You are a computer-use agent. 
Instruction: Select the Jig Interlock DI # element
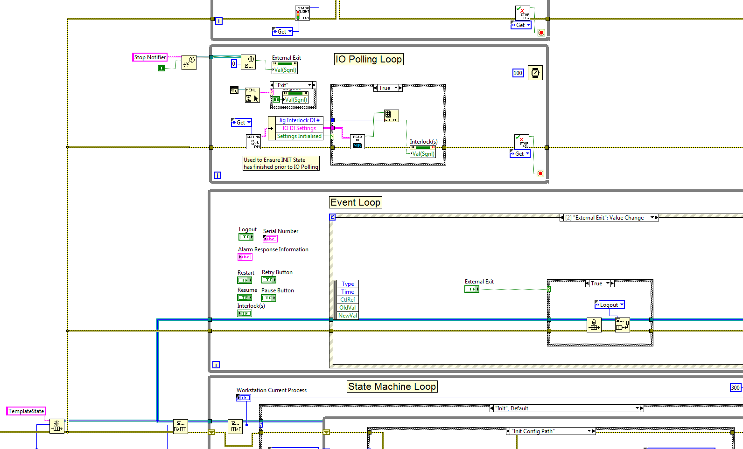[x=299, y=120]
